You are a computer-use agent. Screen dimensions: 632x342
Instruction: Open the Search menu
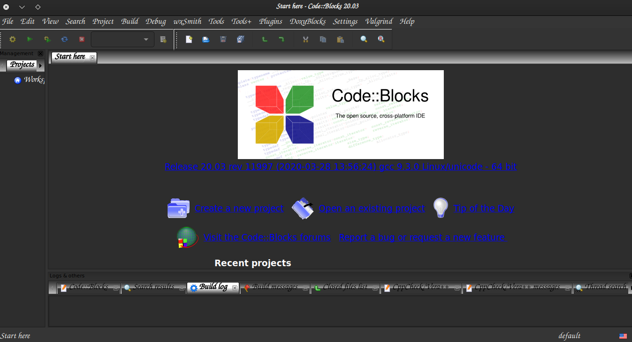pyautogui.click(x=75, y=22)
